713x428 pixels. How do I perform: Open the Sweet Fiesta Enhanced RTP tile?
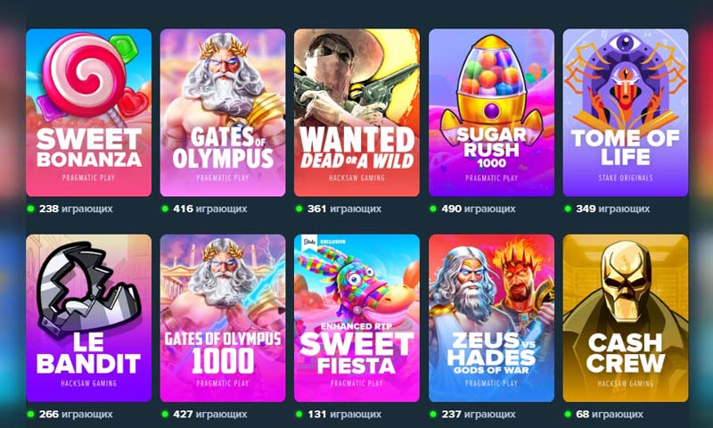357,318
